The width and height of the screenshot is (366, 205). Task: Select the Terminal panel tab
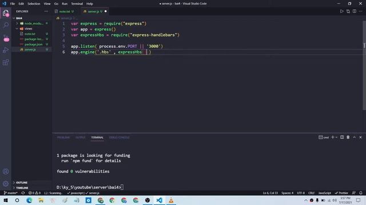point(97,137)
